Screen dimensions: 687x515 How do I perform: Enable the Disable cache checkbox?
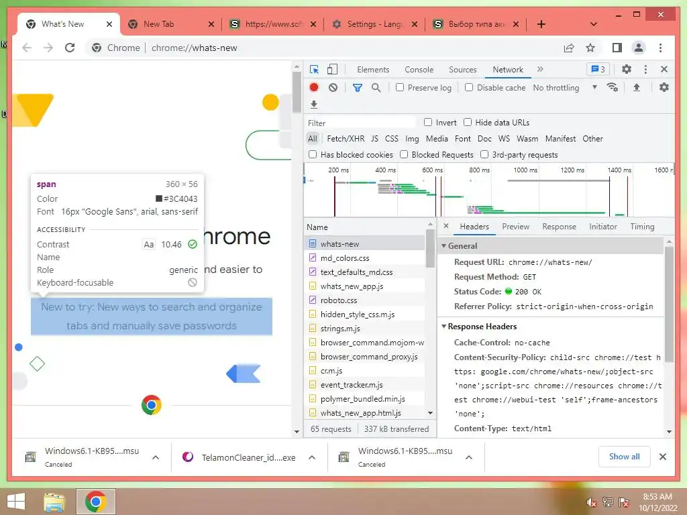469,87
